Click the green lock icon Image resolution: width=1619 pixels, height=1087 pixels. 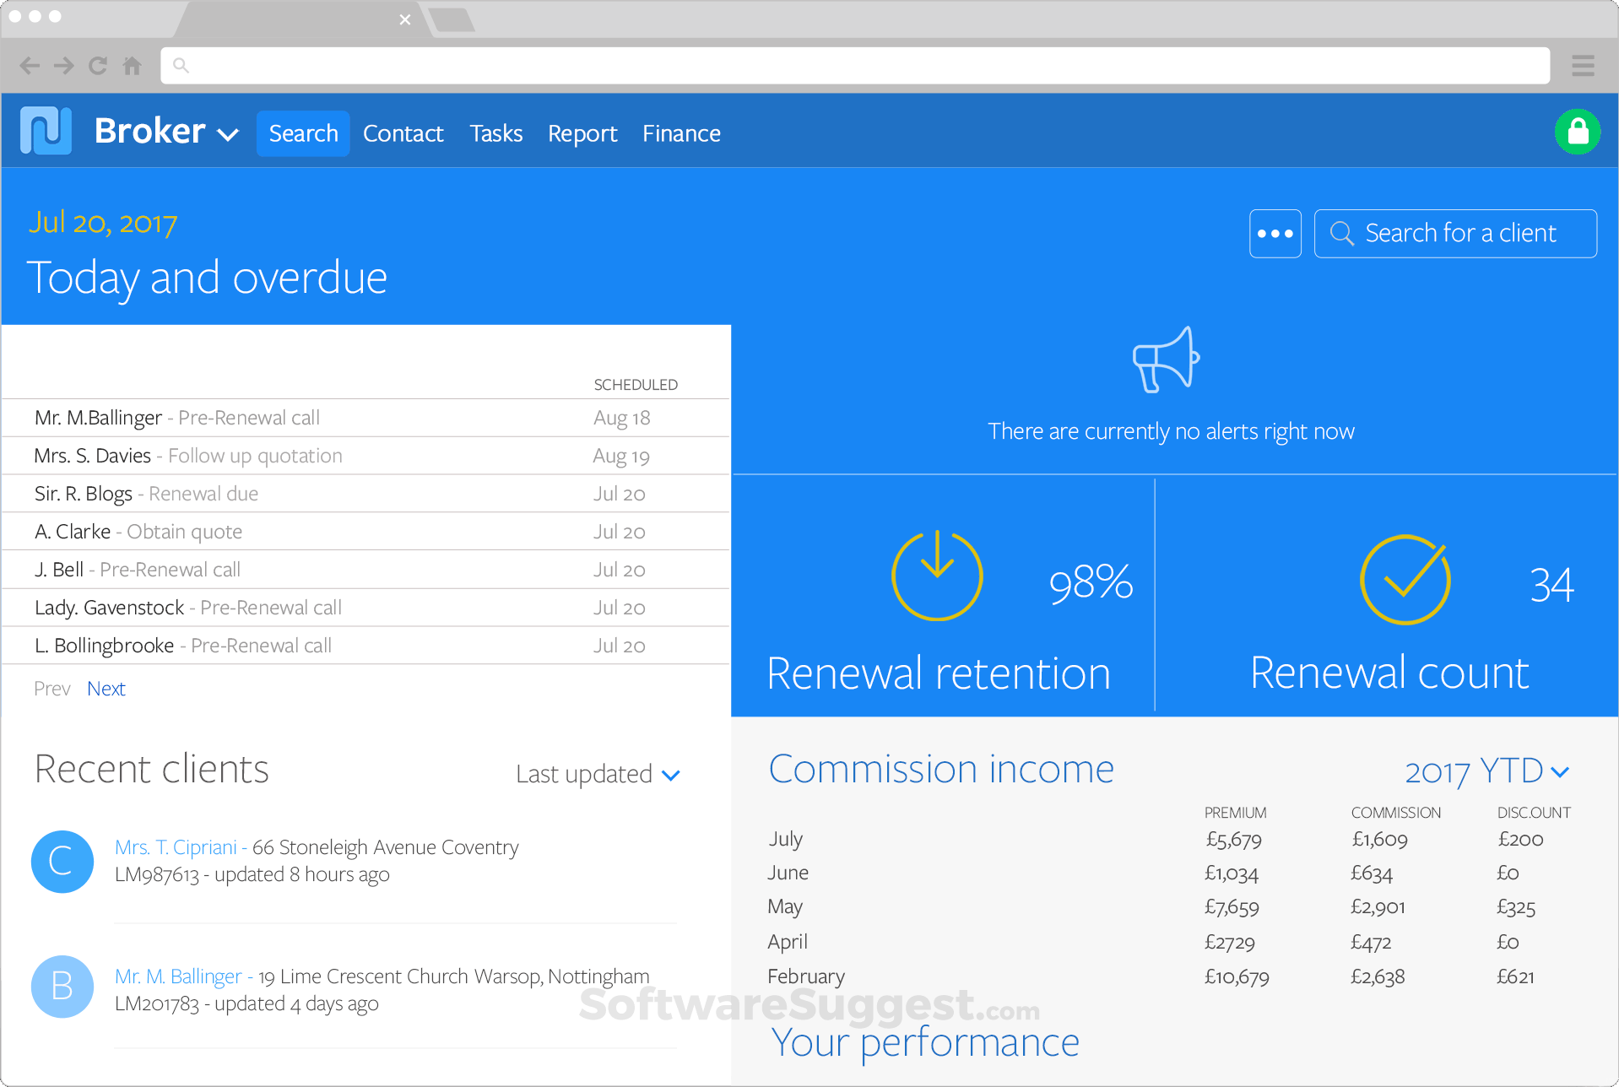(x=1578, y=132)
